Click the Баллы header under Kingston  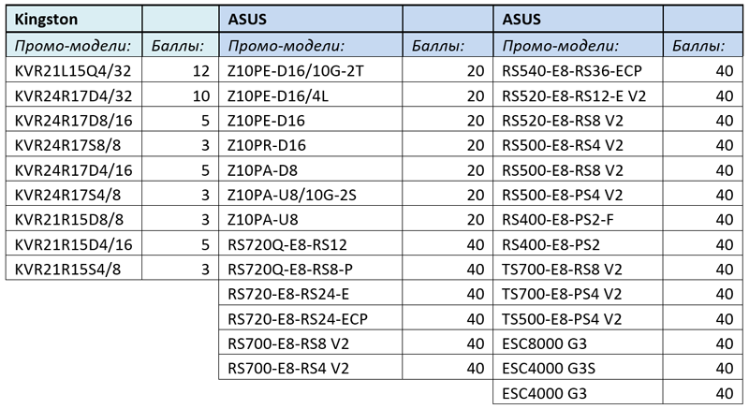pos(181,45)
